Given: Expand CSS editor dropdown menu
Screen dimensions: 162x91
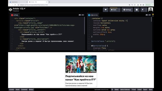Looking at the screenshot, I should coord(150,15).
